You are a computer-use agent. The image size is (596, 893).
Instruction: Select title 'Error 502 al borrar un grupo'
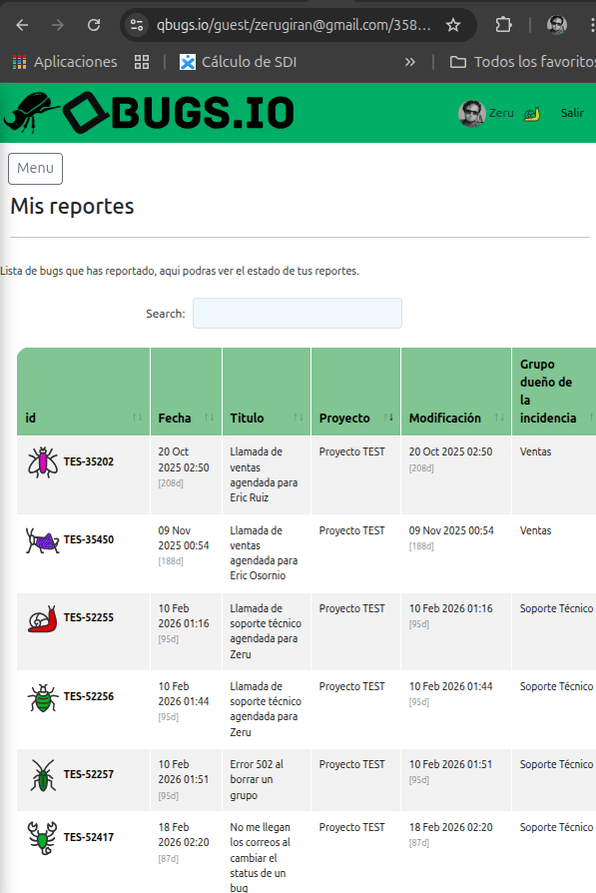[257, 780]
